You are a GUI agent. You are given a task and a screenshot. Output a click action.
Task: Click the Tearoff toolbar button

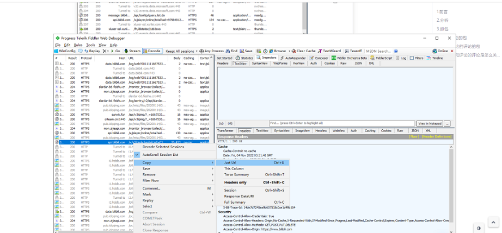pos(353,51)
